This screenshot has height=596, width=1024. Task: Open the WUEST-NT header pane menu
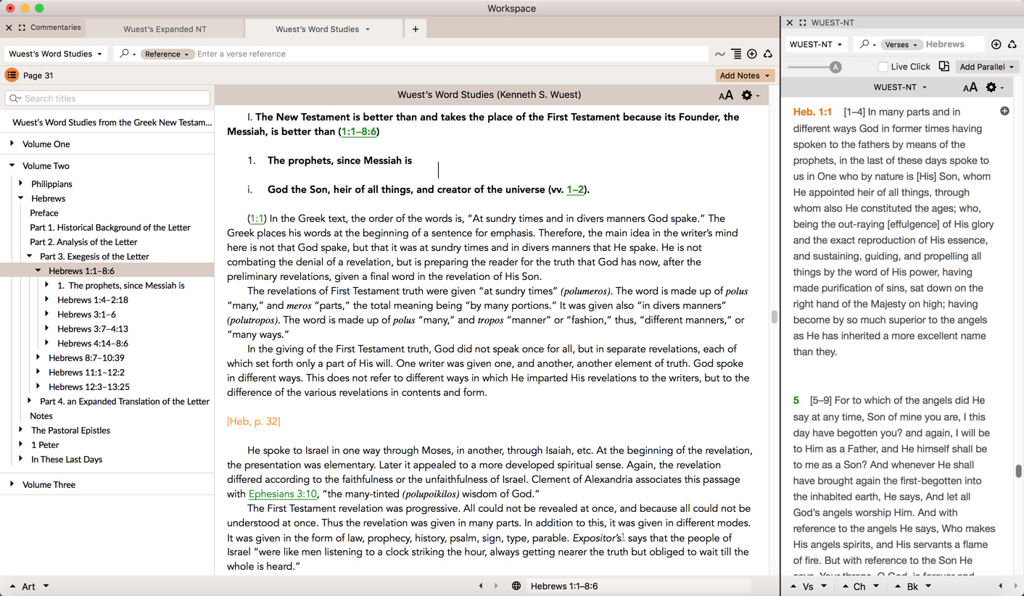point(900,87)
